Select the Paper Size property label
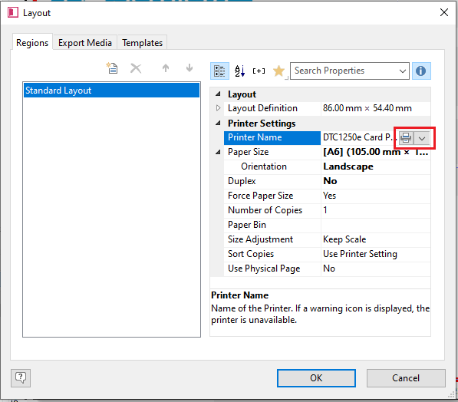This screenshot has height=402, width=458. (x=248, y=152)
